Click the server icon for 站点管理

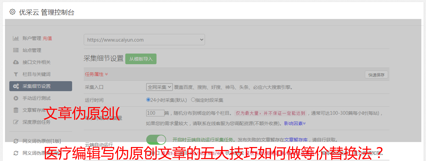pyautogui.click(x=16, y=50)
